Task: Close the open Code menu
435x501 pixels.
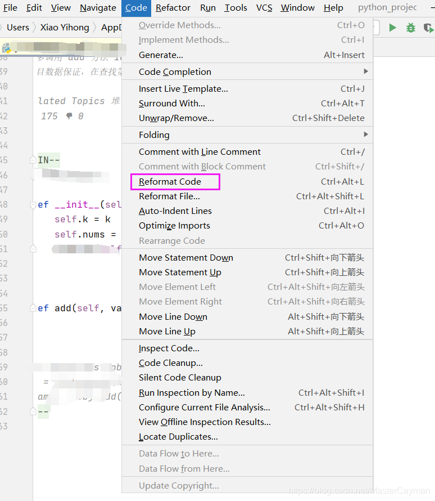Action: click(136, 8)
